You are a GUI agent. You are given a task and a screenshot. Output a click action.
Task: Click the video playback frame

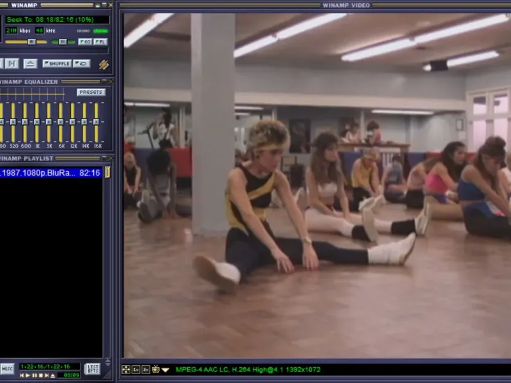(x=317, y=186)
